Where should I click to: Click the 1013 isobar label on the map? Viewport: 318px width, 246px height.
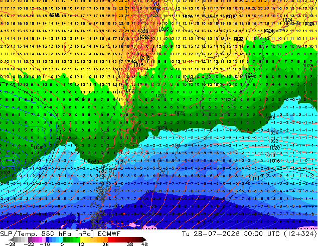click(x=254, y=179)
